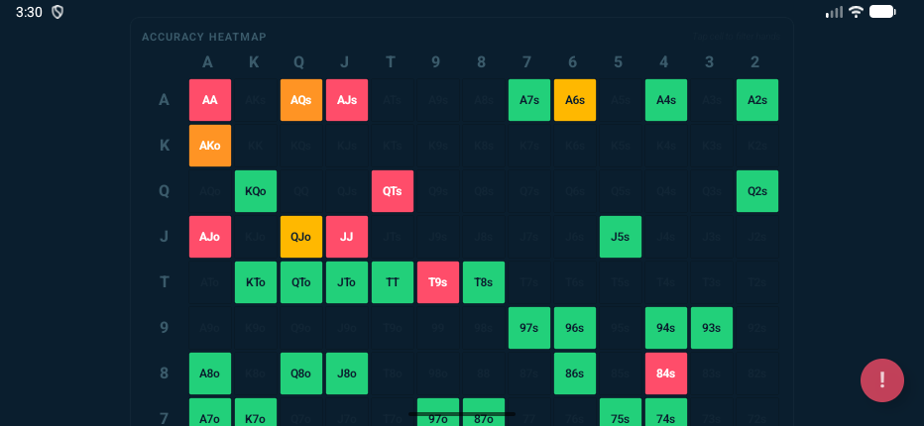The height and width of the screenshot is (426, 924).
Task: Tap the red QTs cell
Action: (x=393, y=191)
